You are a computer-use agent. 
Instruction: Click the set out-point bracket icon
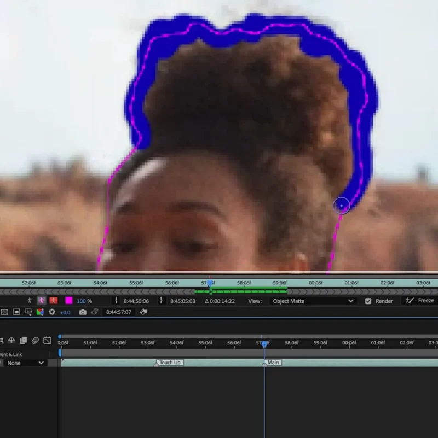pos(162,301)
